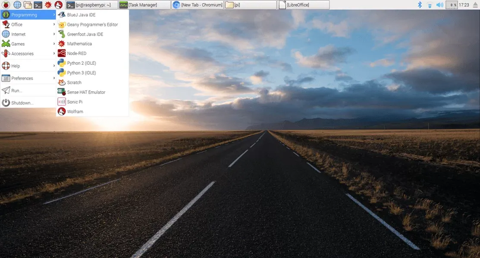Launch Wolfram from the panel's wolf icon
Viewport: 480px width, 258px height.
pos(59,5)
